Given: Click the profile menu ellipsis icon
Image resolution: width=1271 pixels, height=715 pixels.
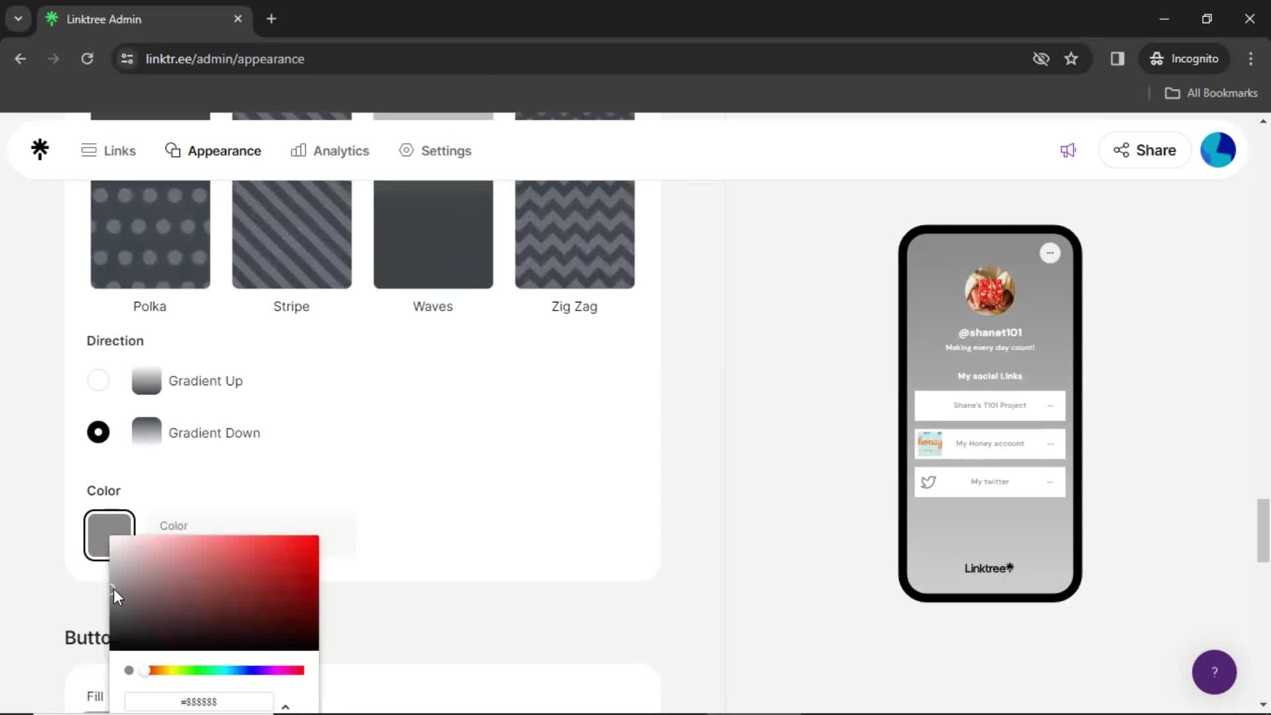Looking at the screenshot, I should coord(1049,253).
